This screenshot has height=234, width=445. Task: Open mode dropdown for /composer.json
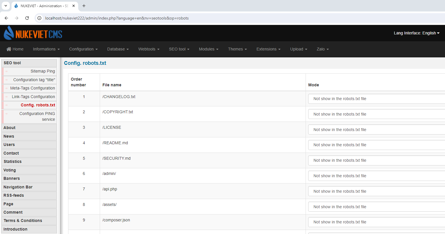pos(377,222)
